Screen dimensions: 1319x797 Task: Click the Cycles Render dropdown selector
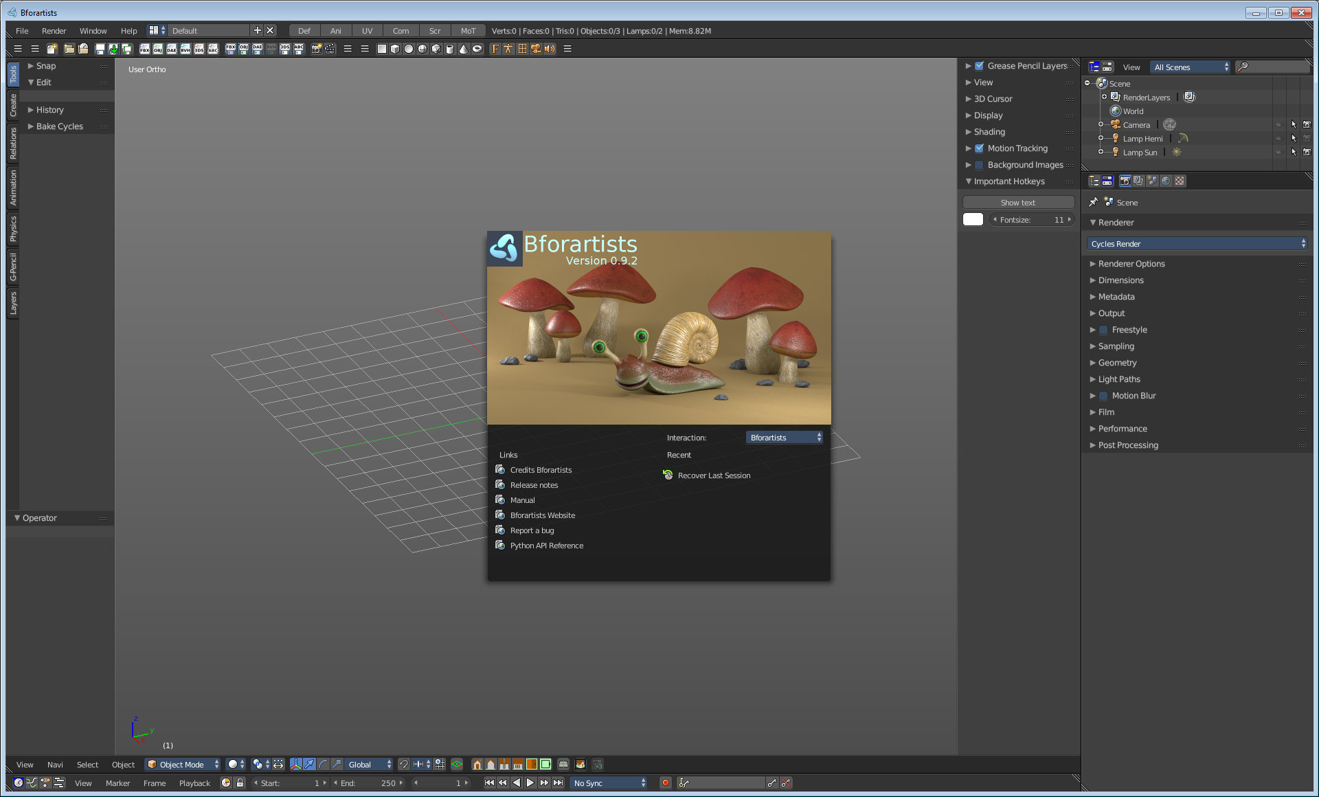(x=1197, y=244)
